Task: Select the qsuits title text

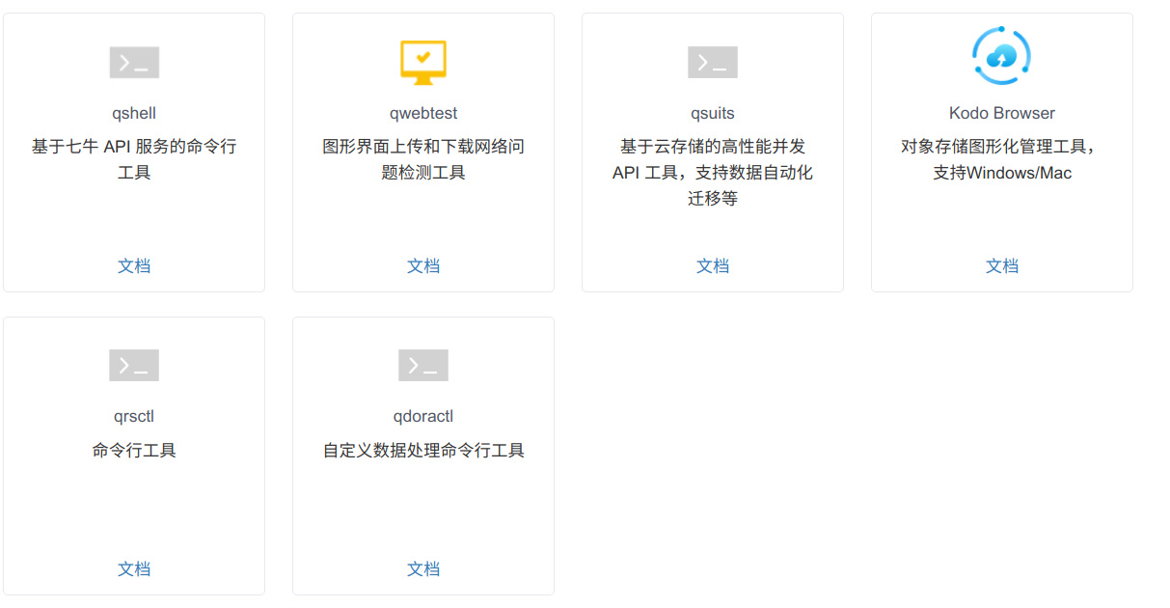Action: [x=713, y=114]
